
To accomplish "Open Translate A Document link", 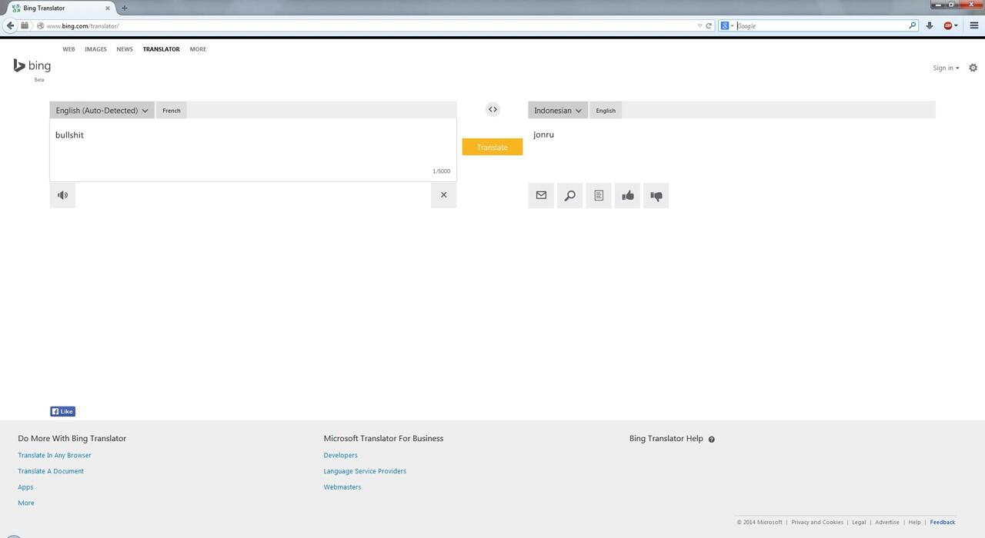I will coord(51,471).
